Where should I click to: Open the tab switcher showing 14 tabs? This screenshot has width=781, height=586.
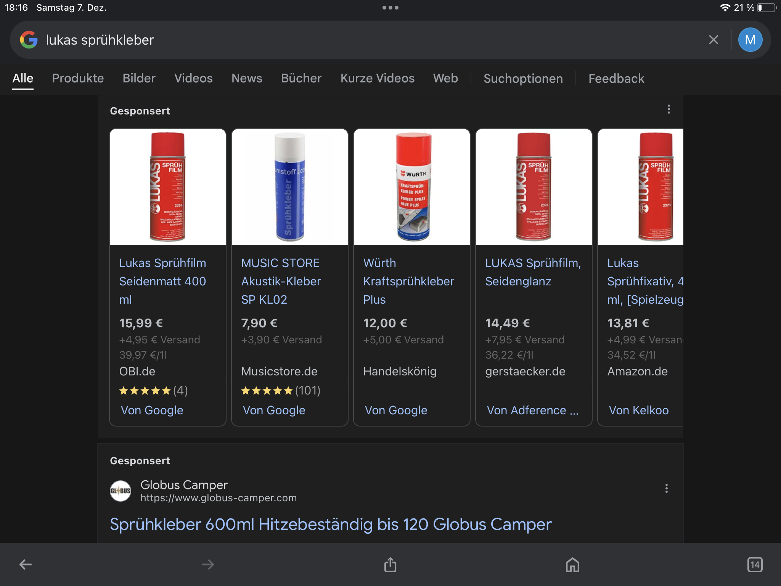tap(755, 565)
